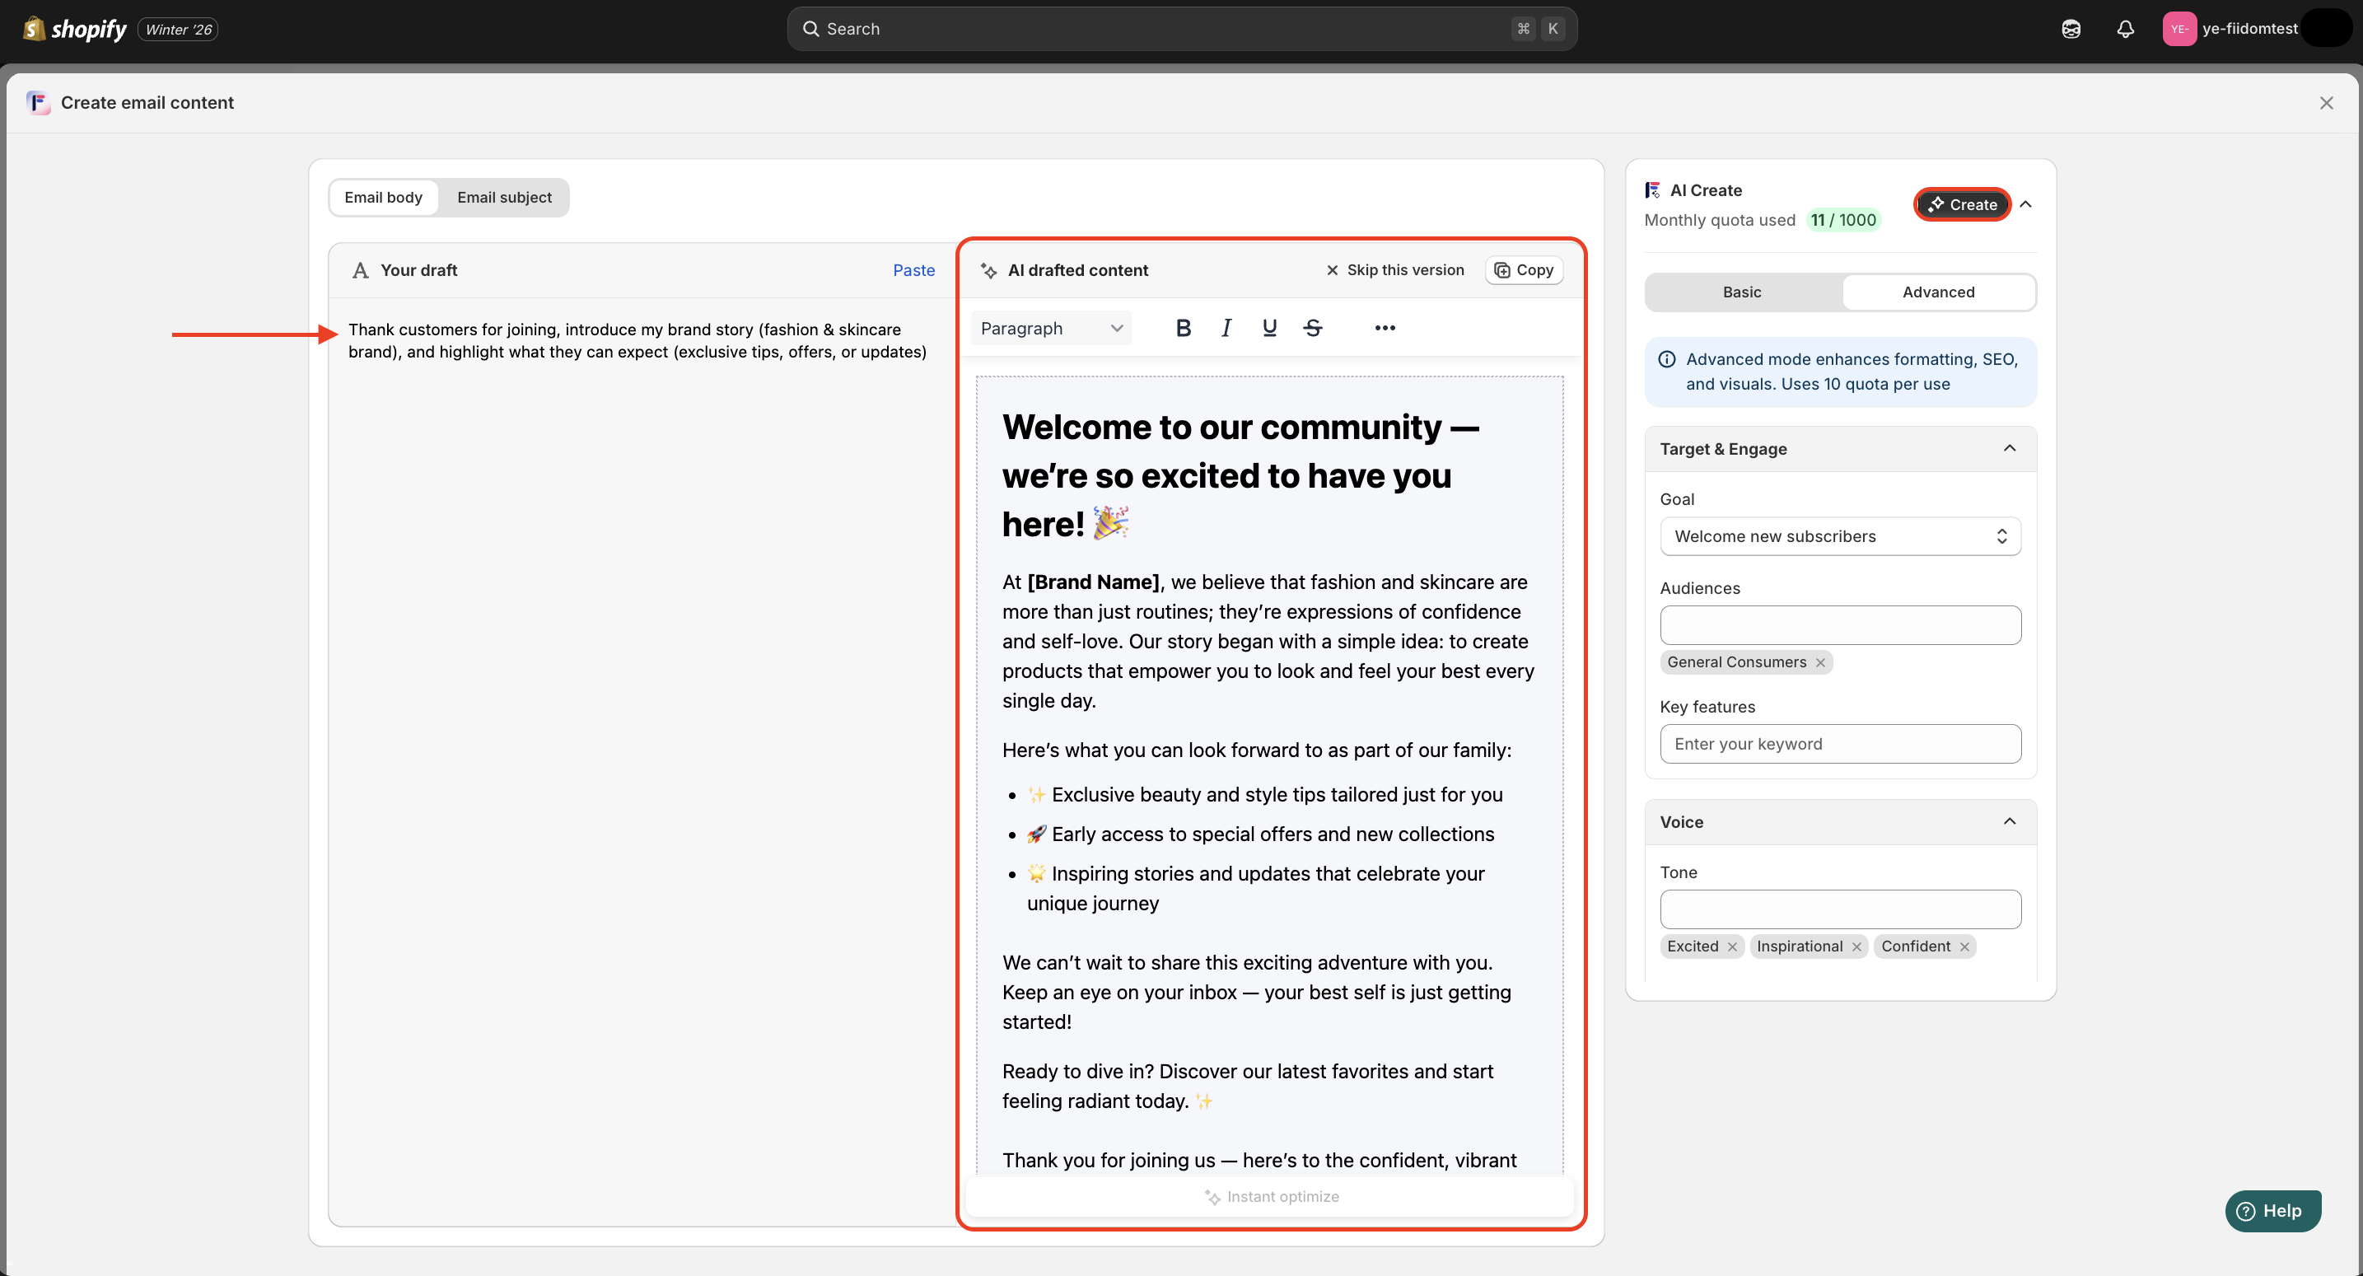Screen dimensions: 2363x1276
Task: Click the Create AI button
Action: point(1962,204)
